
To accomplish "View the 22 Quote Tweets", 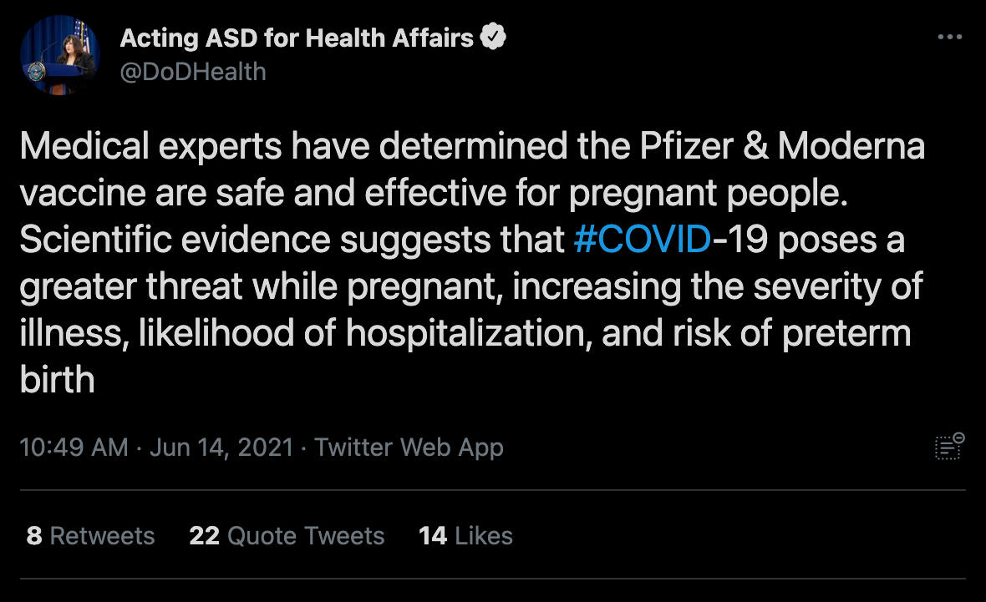I will click(x=287, y=535).
